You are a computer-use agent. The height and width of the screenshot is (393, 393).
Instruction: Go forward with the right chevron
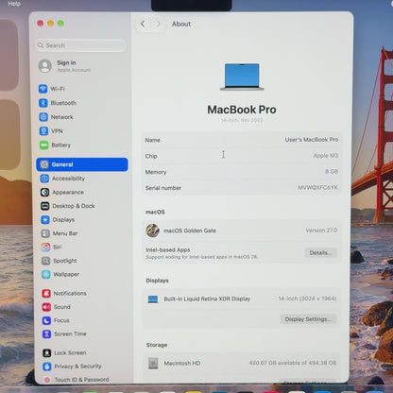click(159, 24)
